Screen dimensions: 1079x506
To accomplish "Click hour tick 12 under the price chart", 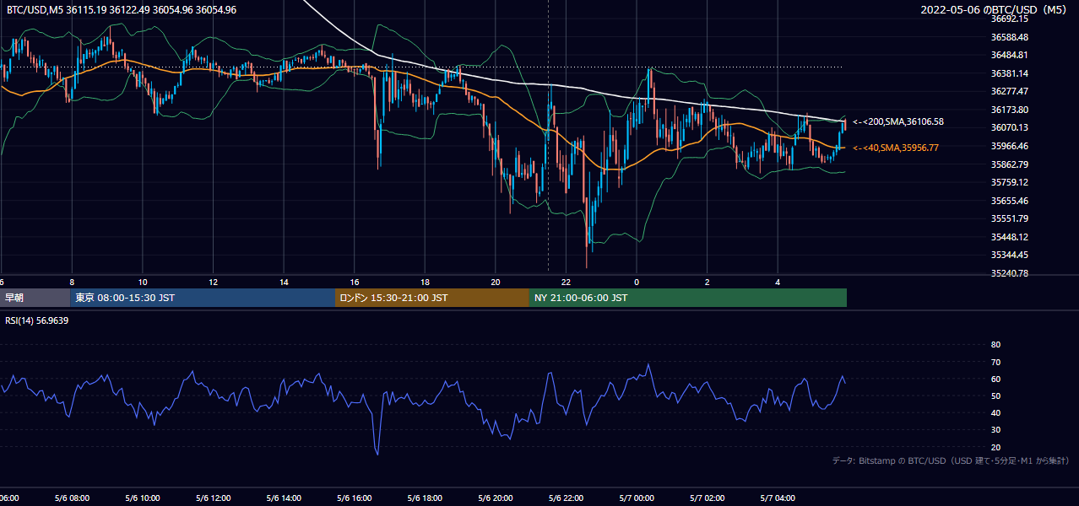I will (x=214, y=282).
